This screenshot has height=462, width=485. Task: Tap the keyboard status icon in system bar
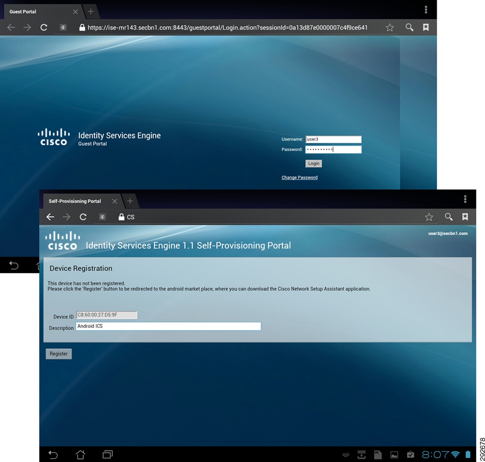pyautogui.click(x=346, y=455)
